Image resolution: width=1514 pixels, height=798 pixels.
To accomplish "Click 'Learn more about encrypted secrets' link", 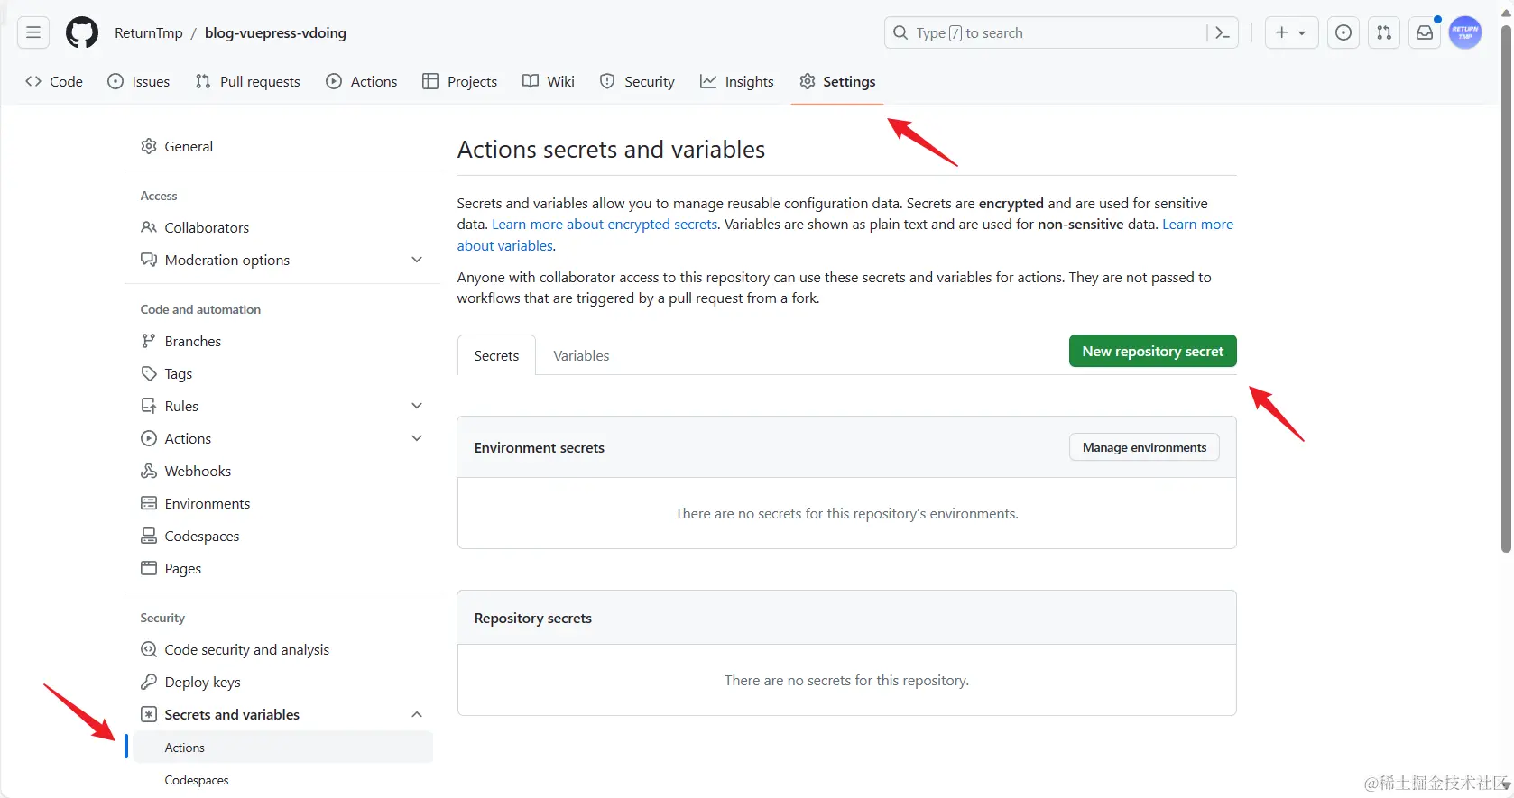I will click(605, 224).
